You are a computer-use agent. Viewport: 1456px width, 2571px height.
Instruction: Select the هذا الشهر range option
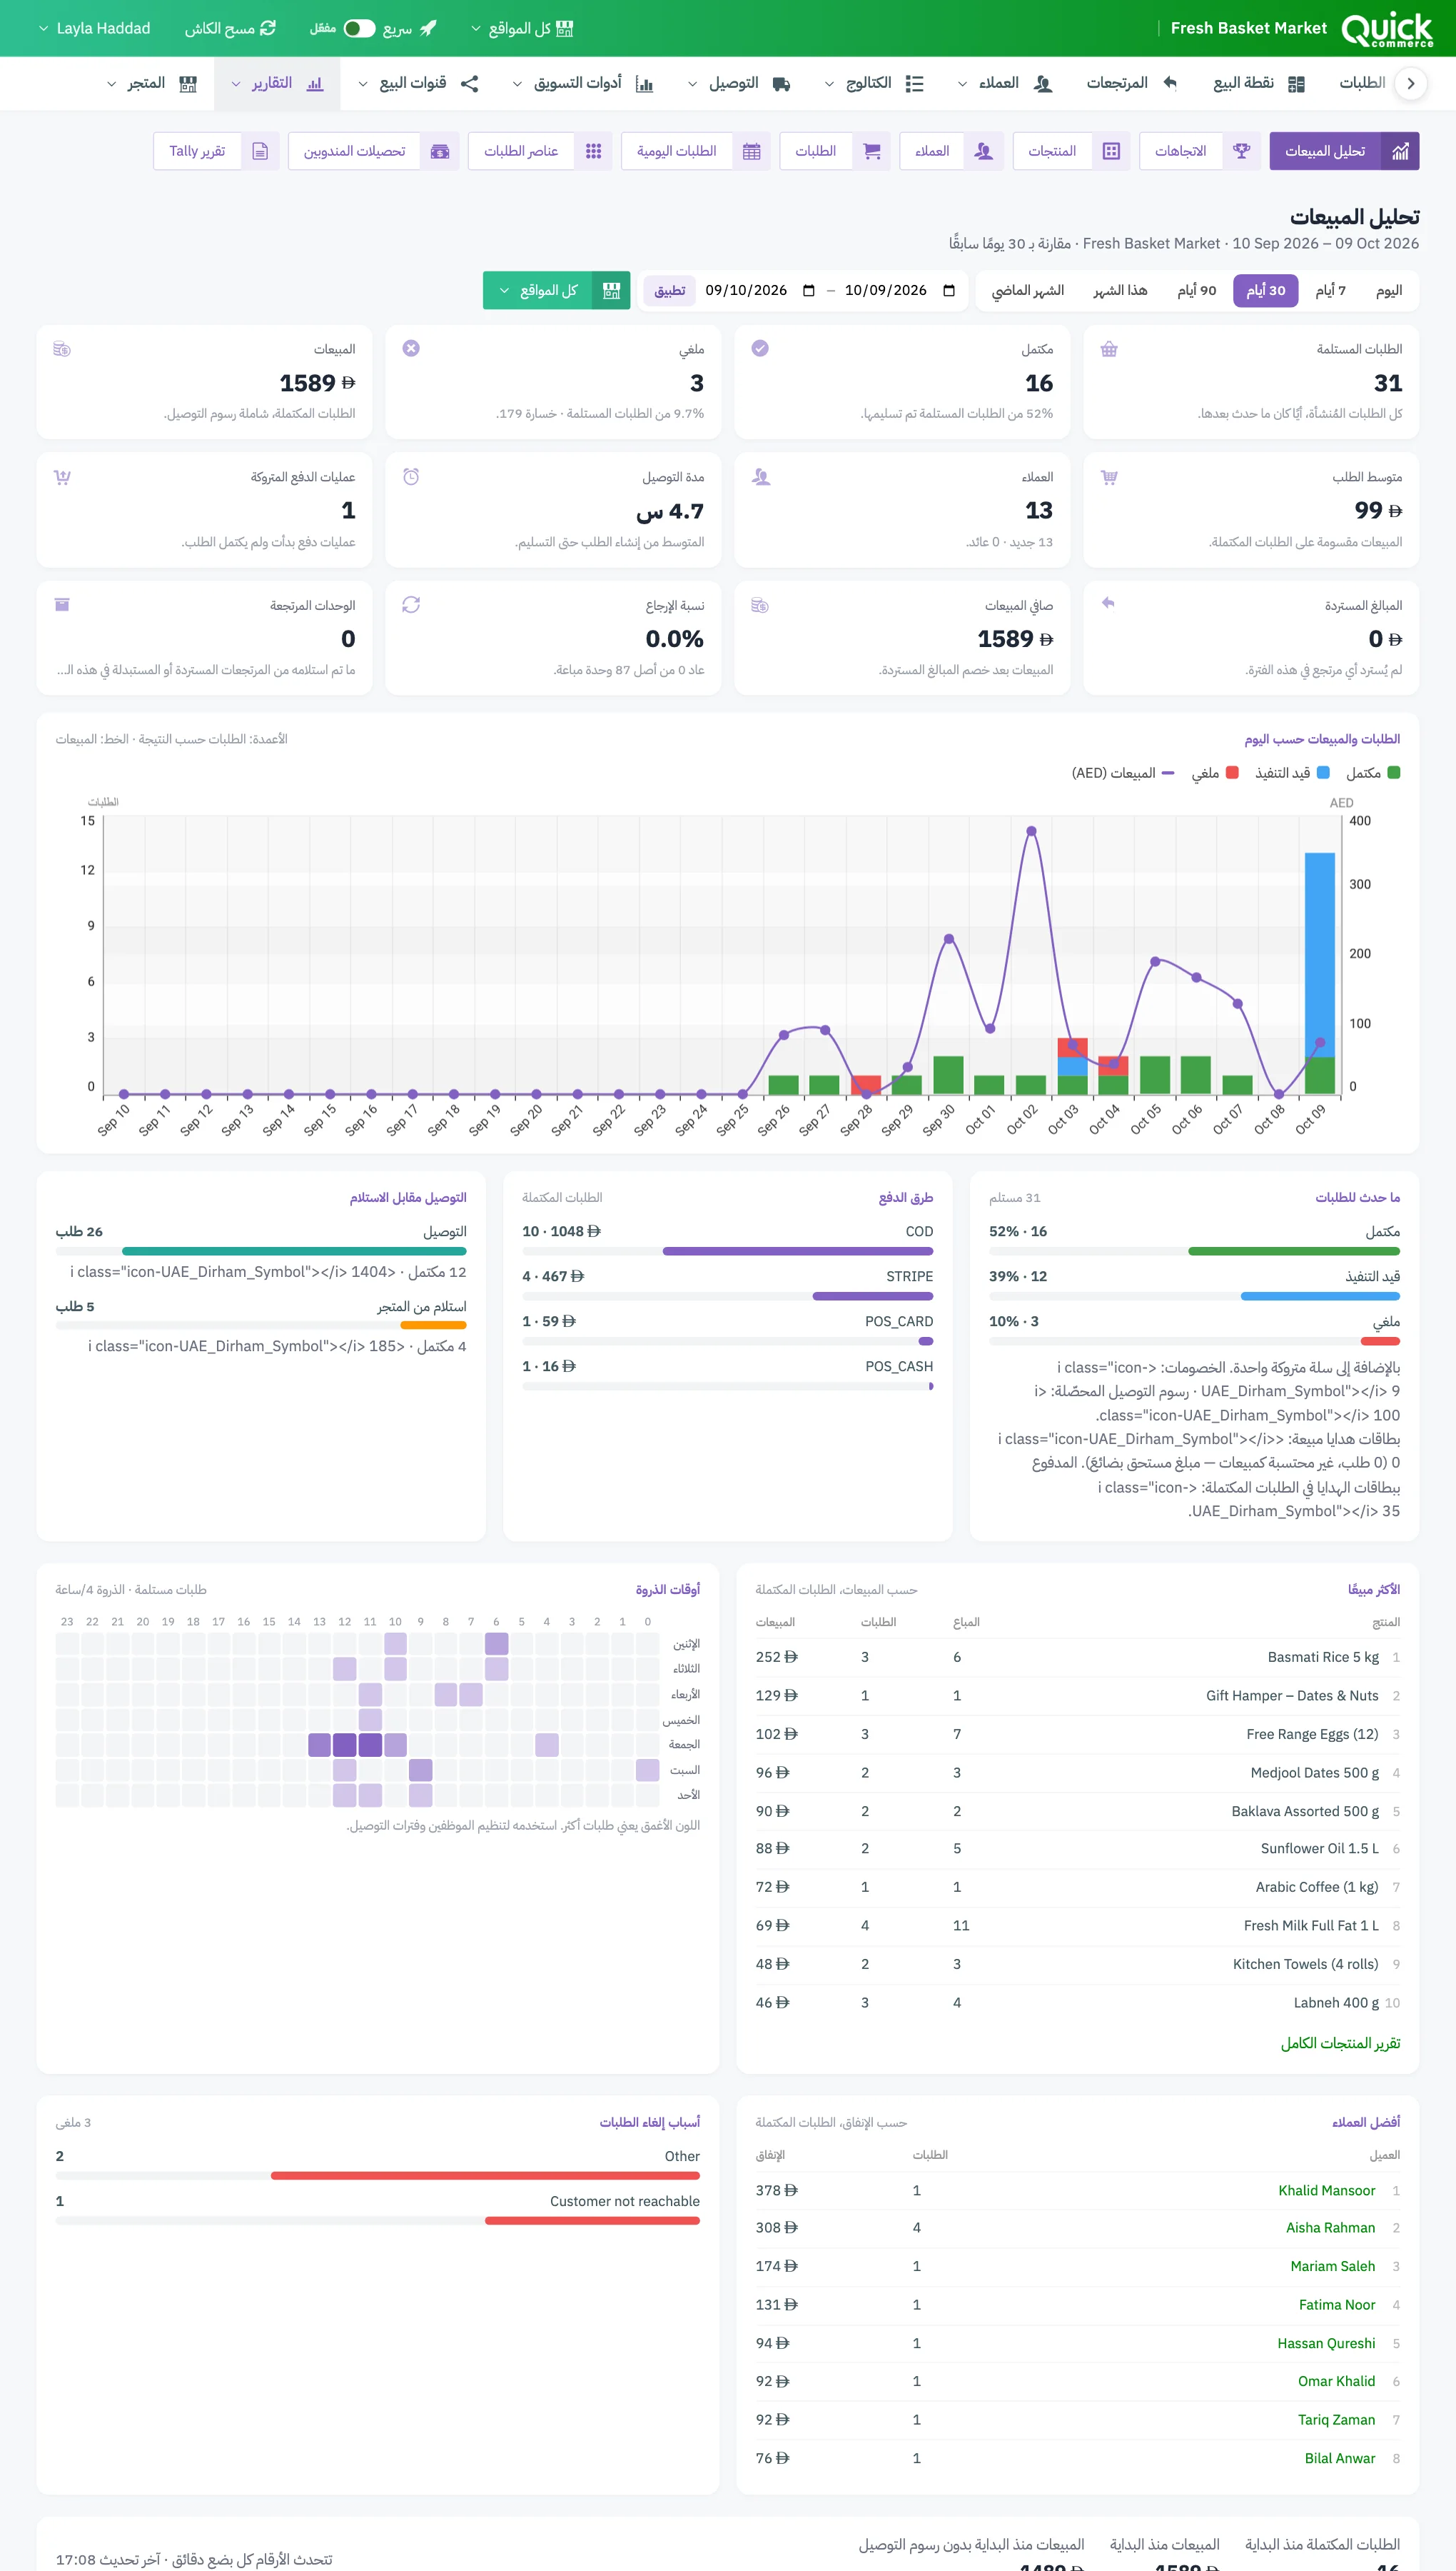point(1120,290)
